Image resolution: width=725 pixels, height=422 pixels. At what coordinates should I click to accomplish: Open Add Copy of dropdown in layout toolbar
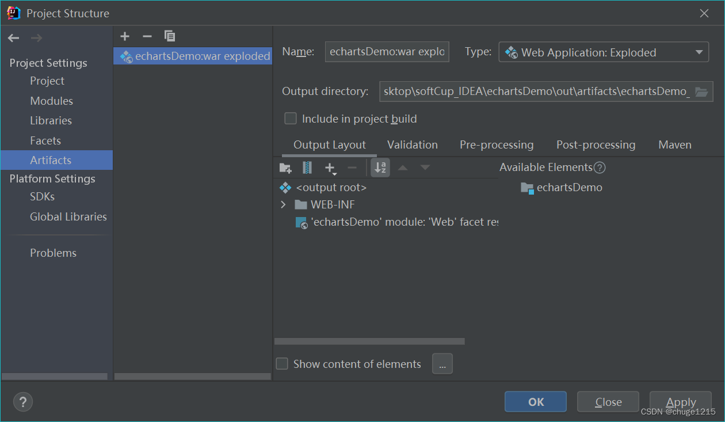[x=330, y=168]
